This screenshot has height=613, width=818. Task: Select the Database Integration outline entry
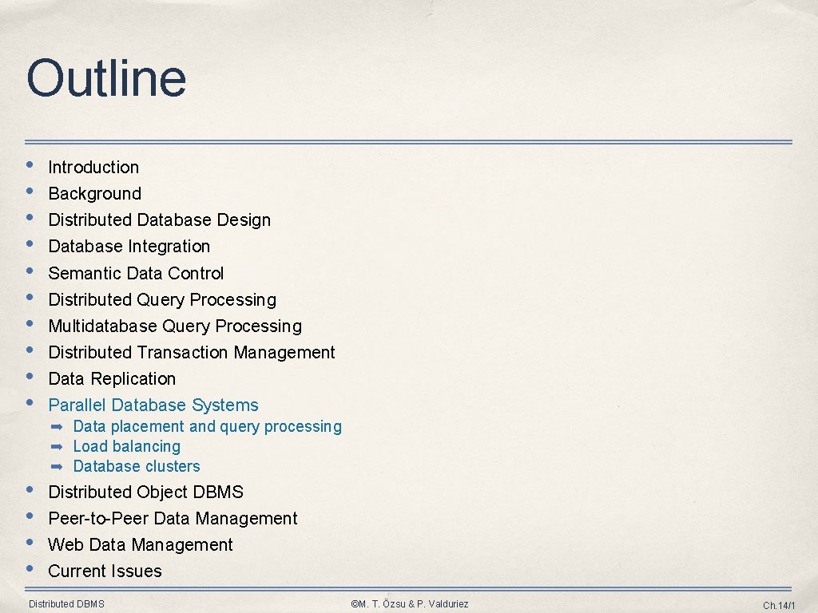tap(129, 247)
